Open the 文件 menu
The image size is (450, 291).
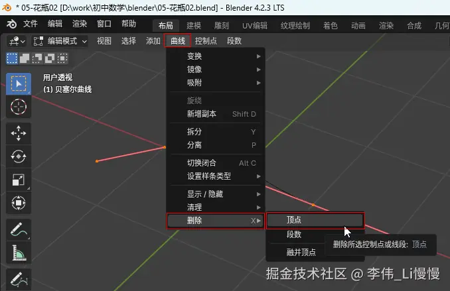click(31, 24)
